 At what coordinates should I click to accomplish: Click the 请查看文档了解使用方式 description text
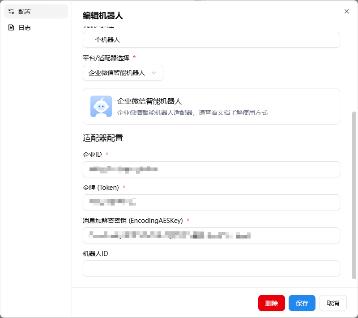233,113
